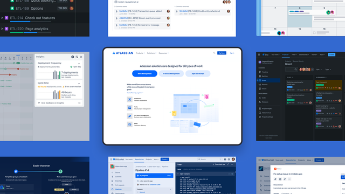Viewport: 345px width, 194px height.
Task: Click the Create button in Jira
Action: [x=332, y=54]
